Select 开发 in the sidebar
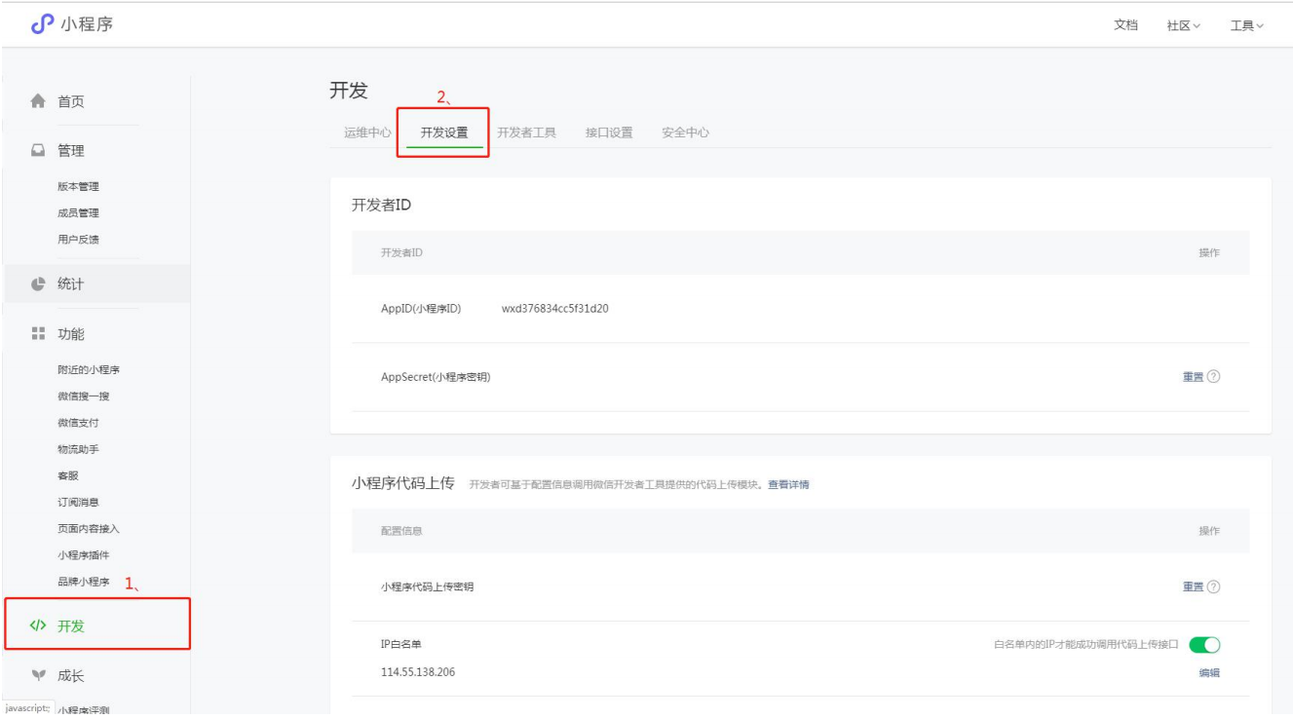Viewport: 1293px width, 719px height. tap(71, 625)
